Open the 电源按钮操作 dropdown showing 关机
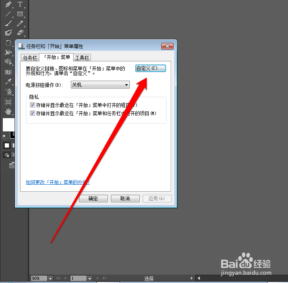This screenshot has width=288, height=283. coord(100,85)
